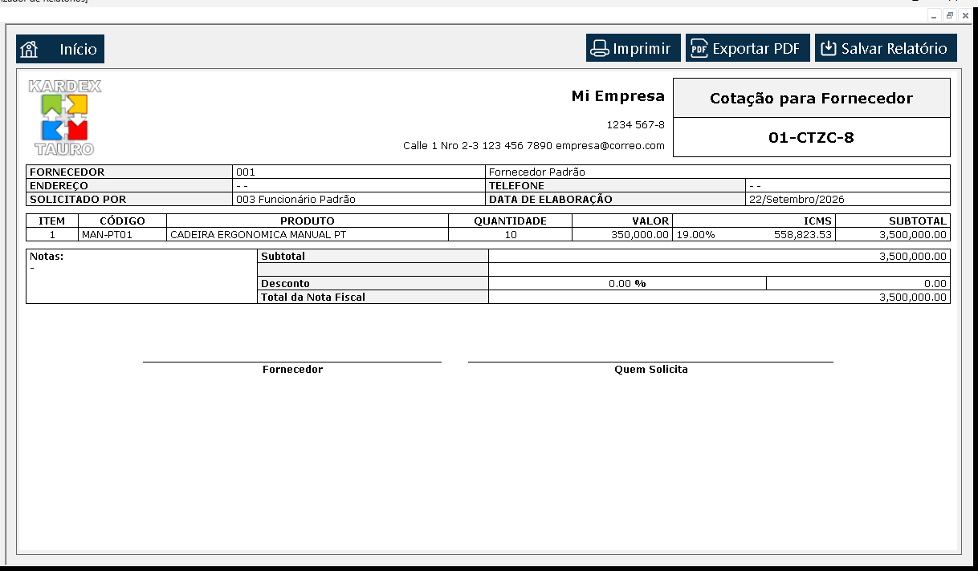The width and height of the screenshot is (978, 571).
Task: Click the CÓDIGO column header
Action: [x=122, y=221]
